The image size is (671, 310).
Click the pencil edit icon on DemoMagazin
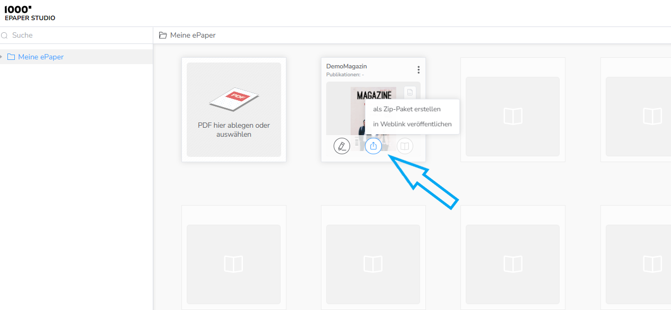point(342,146)
